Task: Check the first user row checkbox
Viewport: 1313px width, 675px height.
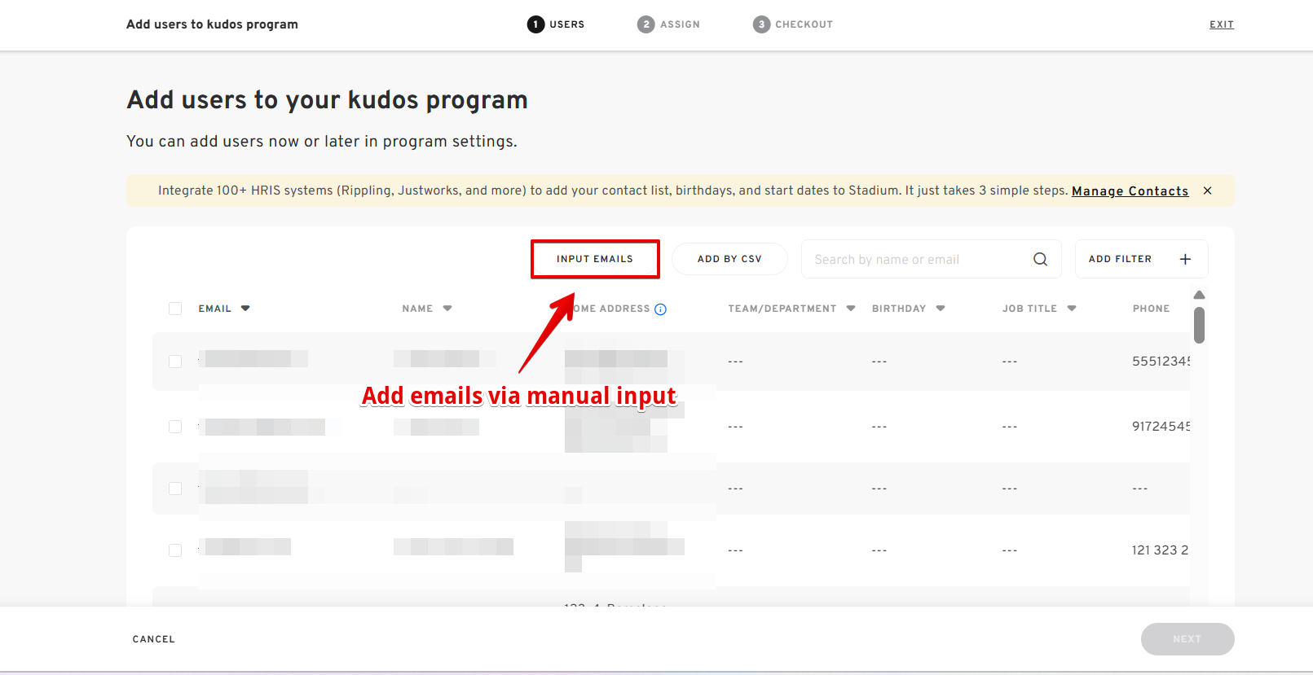Action: click(175, 362)
